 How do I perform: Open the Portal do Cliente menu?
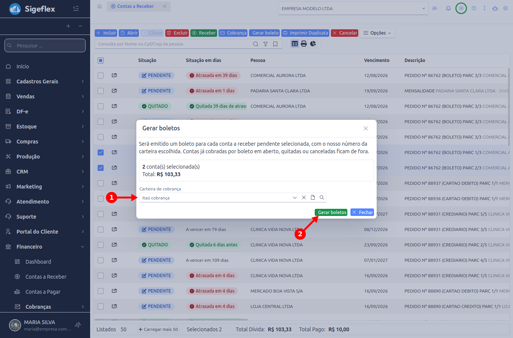pyautogui.click(x=45, y=232)
